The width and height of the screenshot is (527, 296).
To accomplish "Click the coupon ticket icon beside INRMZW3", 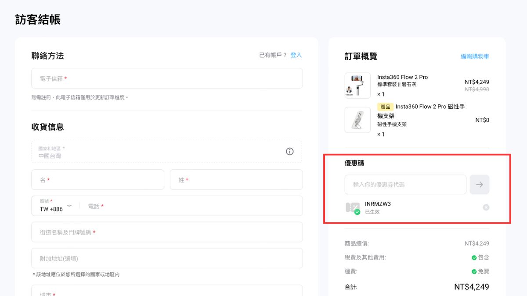I will [x=353, y=208].
